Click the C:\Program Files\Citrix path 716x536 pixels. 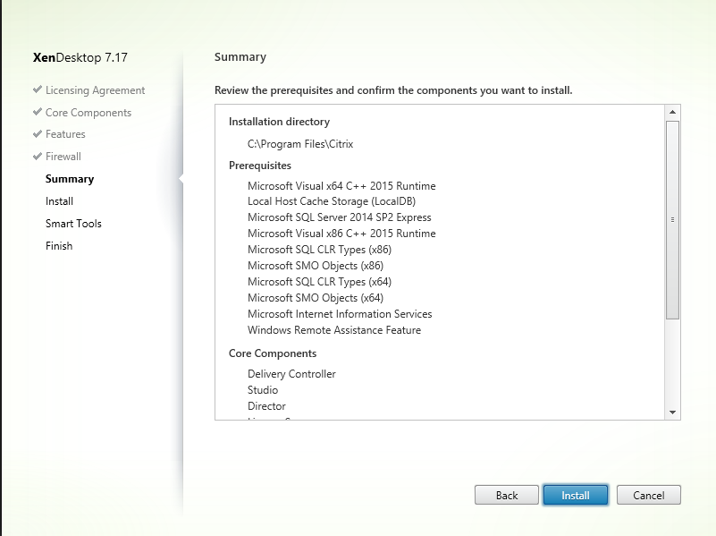click(x=300, y=144)
